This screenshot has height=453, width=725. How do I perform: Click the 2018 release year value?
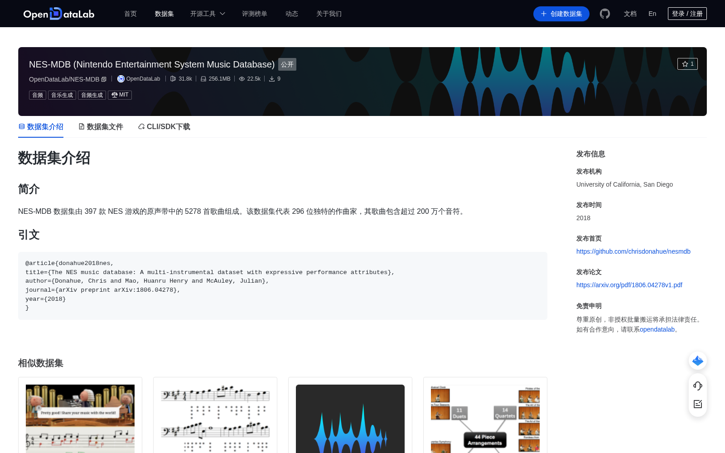tap(583, 218)
